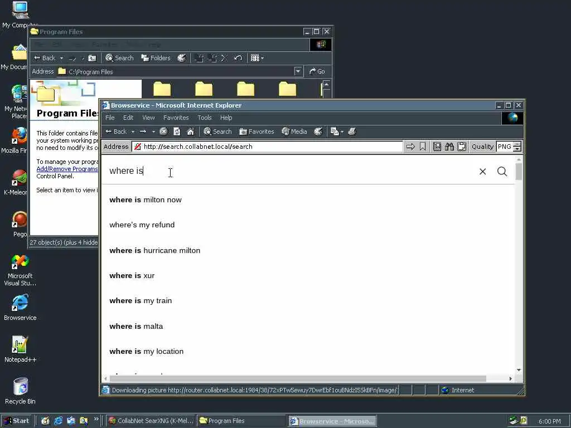Click the clipboard icon in the Browservice bar
Image resolution: width=571 pixels, height=428 pixels.
tap(462, 147)
